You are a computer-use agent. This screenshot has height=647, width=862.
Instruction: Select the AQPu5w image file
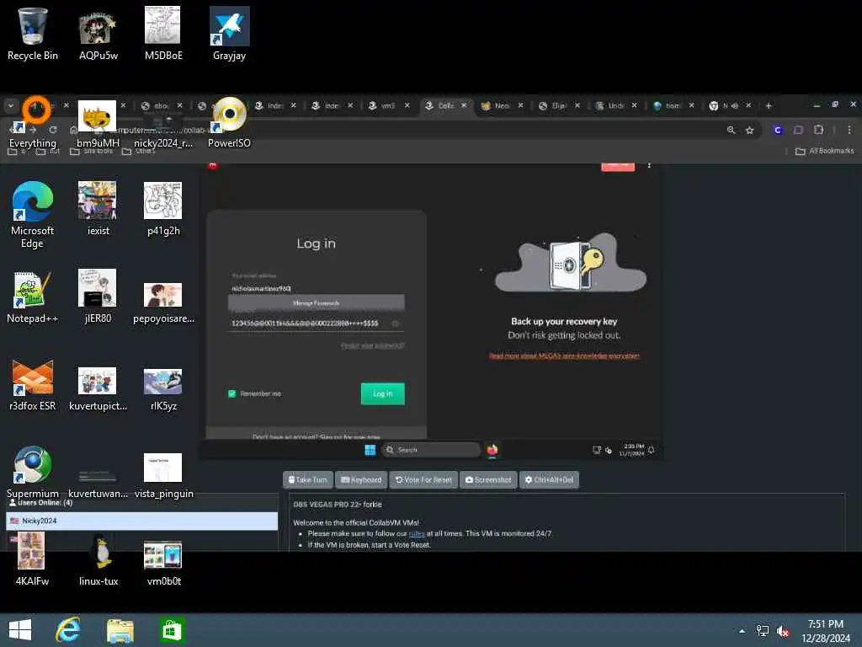[x=98, y=34]
